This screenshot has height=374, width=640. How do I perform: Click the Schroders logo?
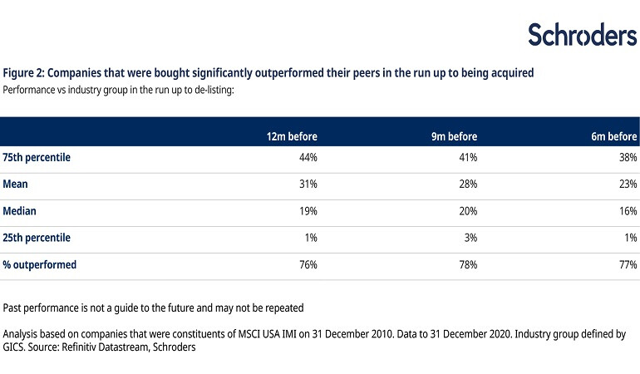click(582, 33)
